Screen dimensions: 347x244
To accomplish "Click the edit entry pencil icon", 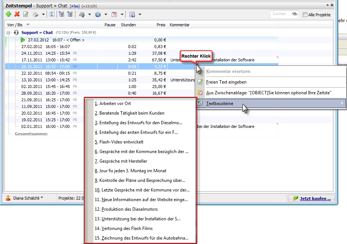I will click(25, 14).
